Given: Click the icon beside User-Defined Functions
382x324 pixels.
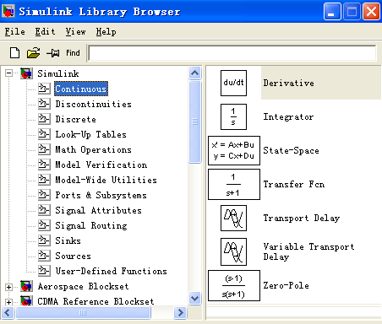Looking at the screenshot, I should coord(44,271).
